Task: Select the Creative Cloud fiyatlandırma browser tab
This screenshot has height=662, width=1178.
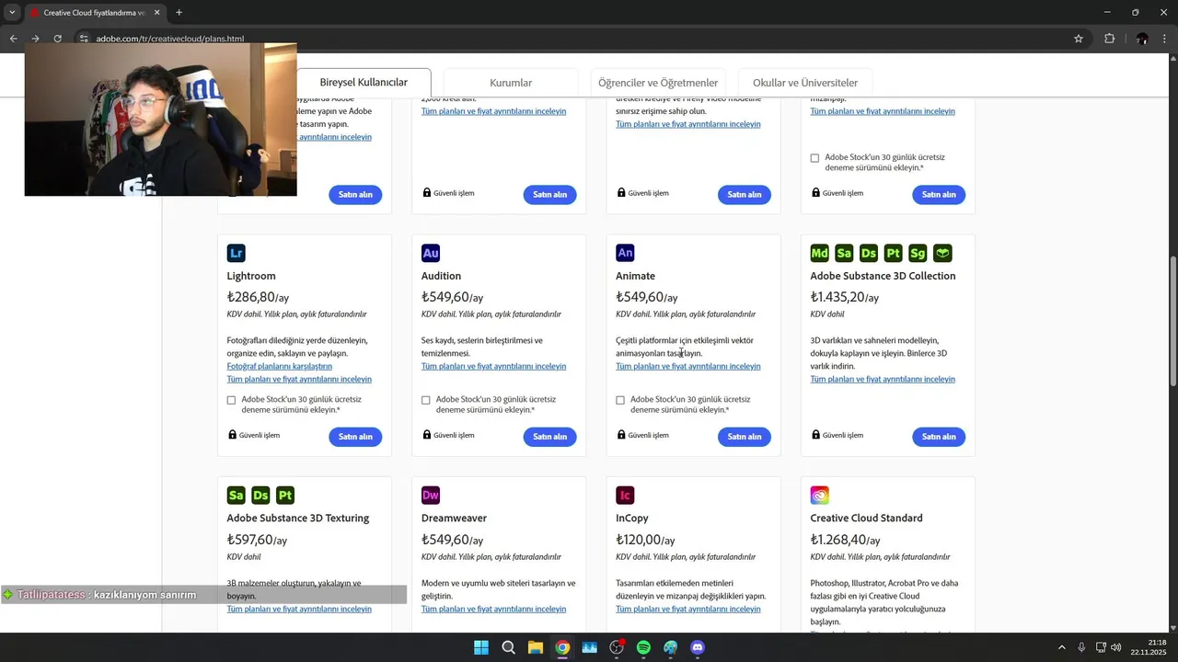Action: (x=94, y=13)
